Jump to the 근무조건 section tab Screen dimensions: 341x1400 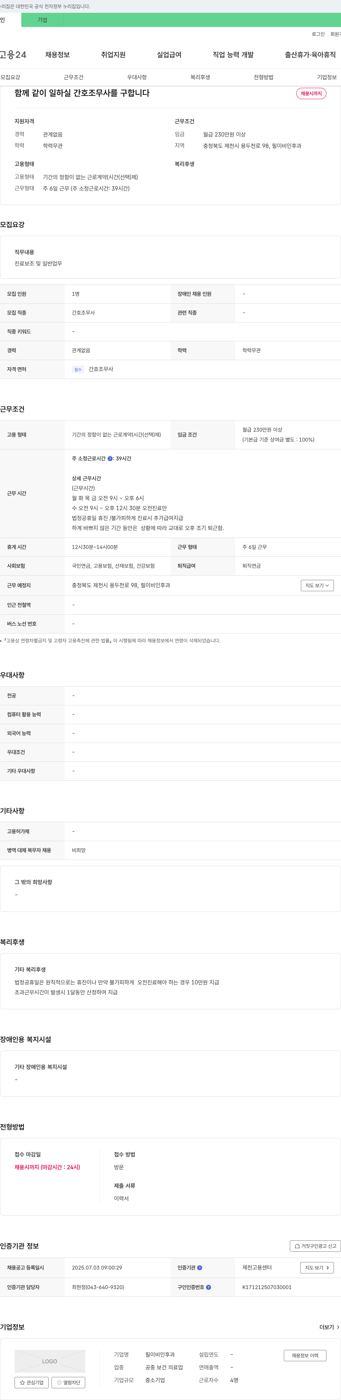click(73, 77)
